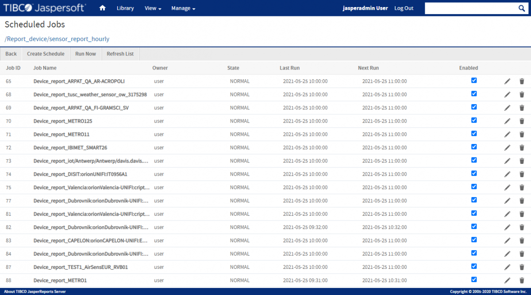Image resolution: width=531 pixels, height=295 pixels.
Task: Expand the Manage dropdown menu
Action: coord(183,8)
